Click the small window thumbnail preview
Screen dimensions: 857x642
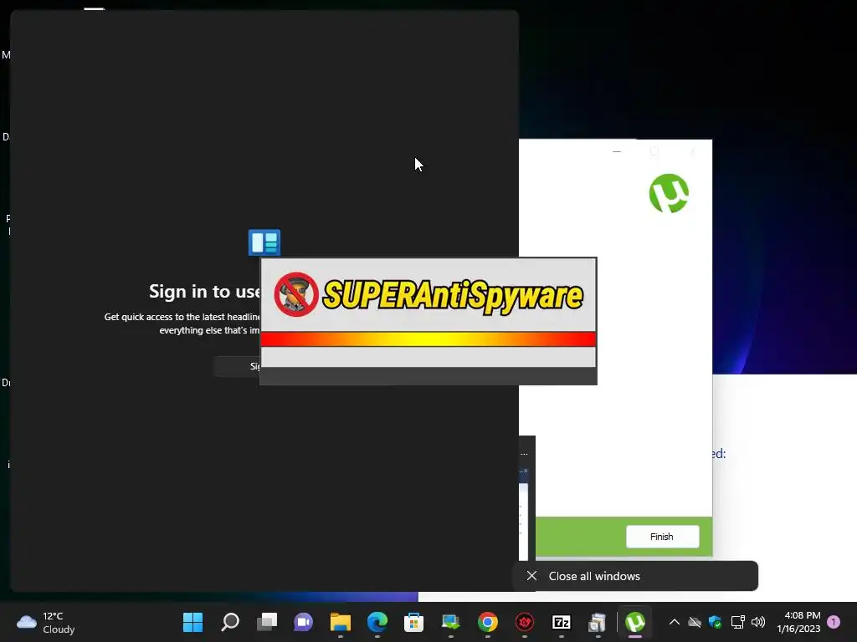[x=523, y=514]
